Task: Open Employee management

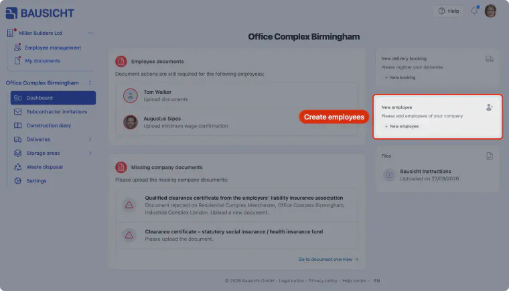Action: [53, 48]
